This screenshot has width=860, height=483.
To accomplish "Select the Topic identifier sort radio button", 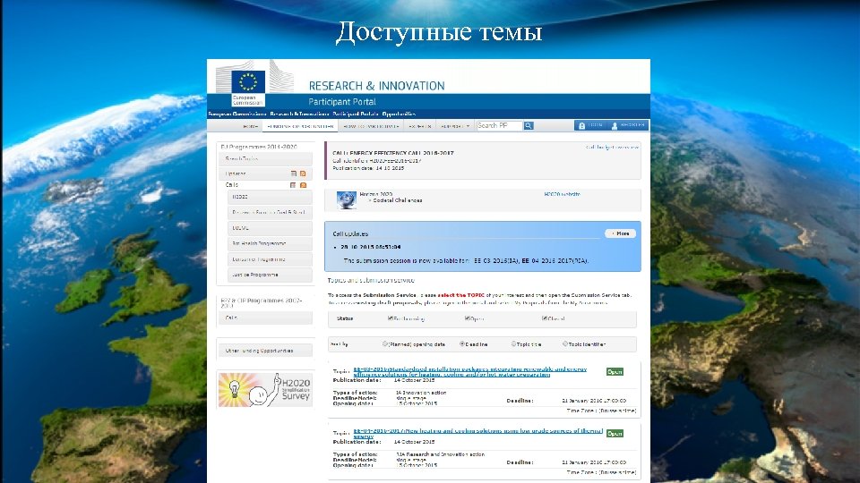I will point(565,343).
